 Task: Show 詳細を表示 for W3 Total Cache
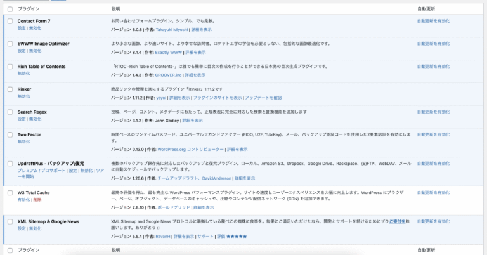(x=204, y=207)
